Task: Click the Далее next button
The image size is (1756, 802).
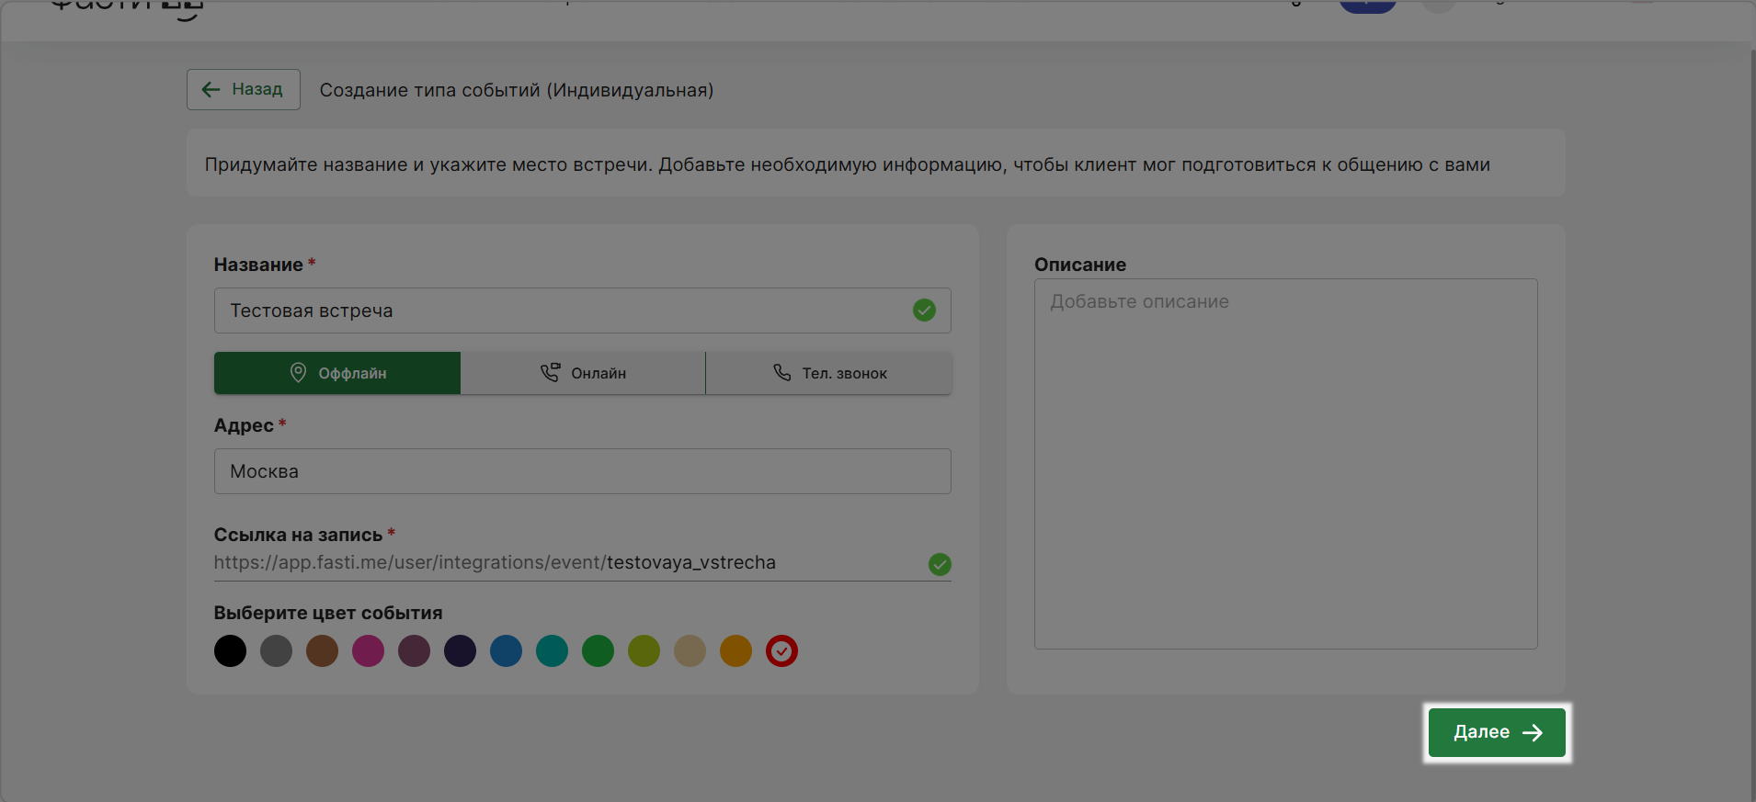Action: point(1496,732)
